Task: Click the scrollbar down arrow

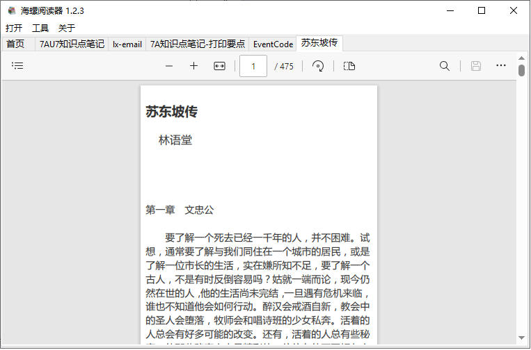Action: point(521,337)
